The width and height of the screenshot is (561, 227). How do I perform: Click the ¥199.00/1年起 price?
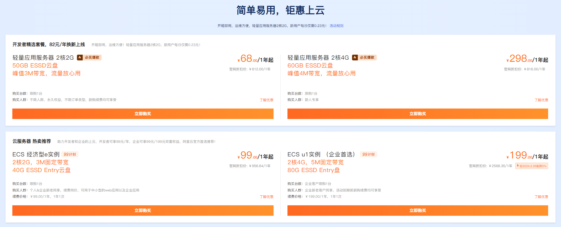[x=527, y=155]
